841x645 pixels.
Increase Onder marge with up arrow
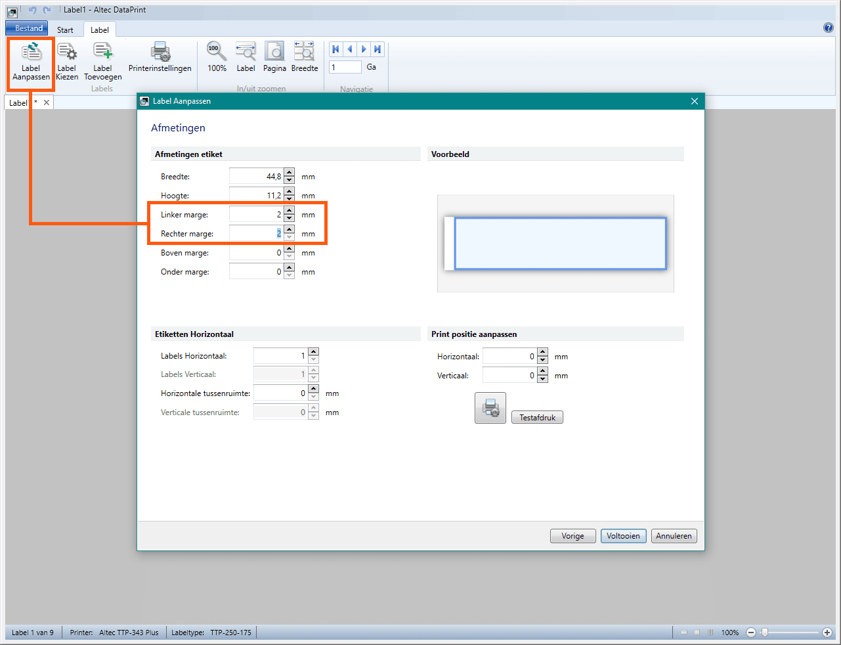[290, 268]
